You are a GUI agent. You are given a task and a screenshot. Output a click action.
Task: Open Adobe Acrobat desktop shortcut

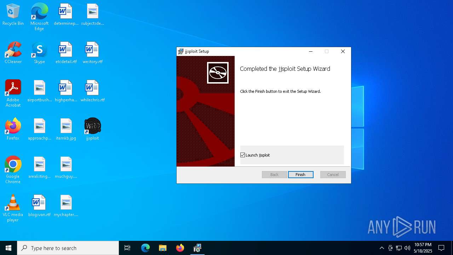coord(13,93)
